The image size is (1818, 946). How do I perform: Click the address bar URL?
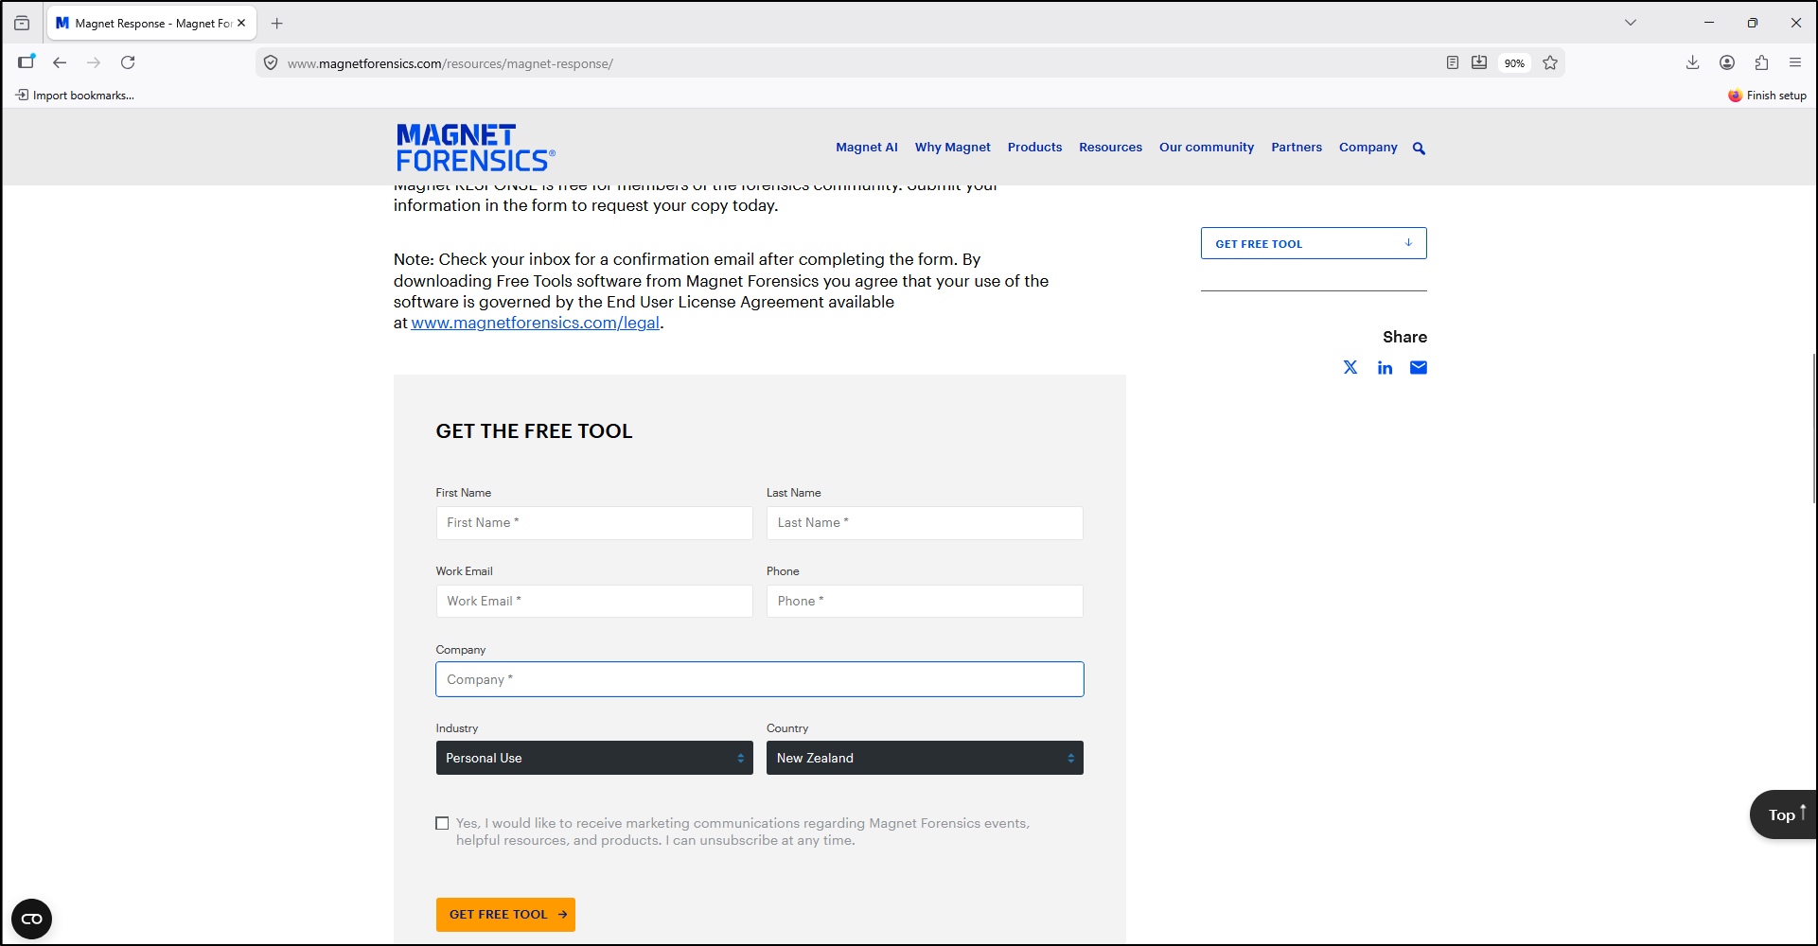[x=450, y=63]
